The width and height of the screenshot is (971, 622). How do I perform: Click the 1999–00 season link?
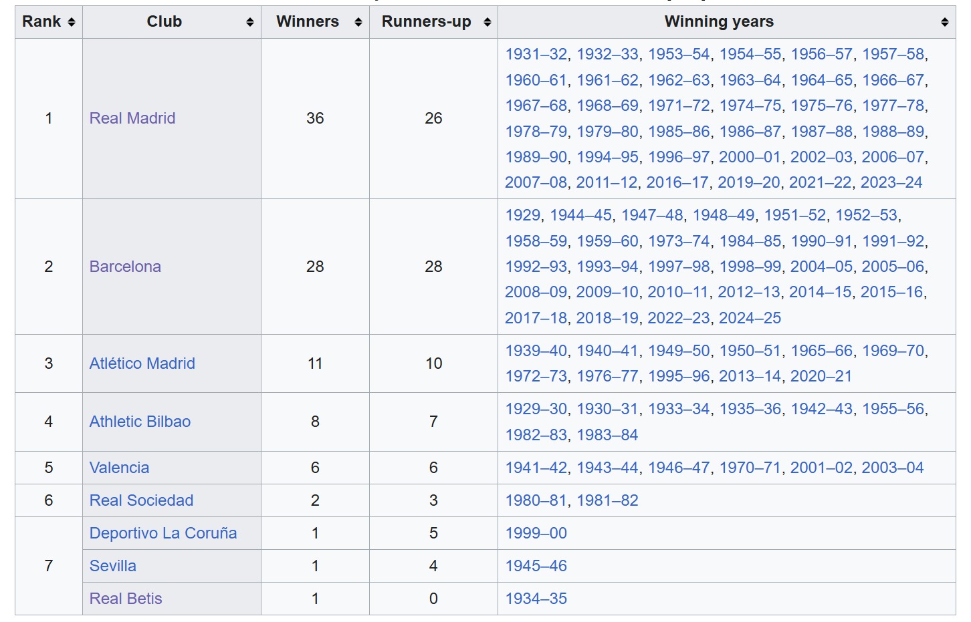tap(536, 533)
